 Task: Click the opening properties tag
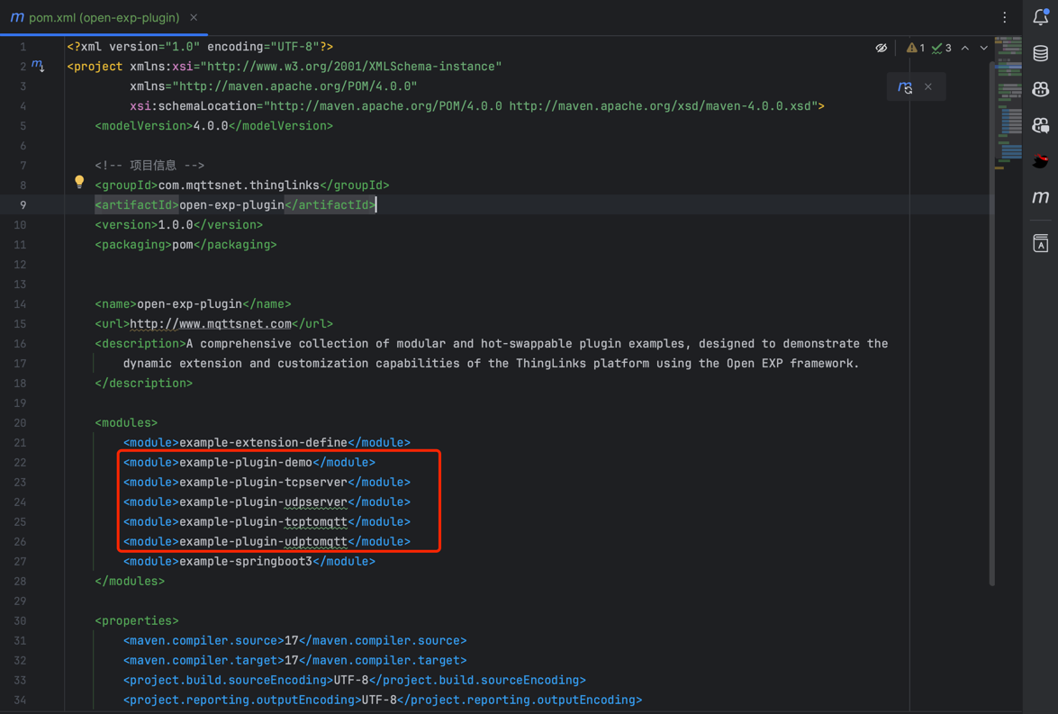coord(137,621)
